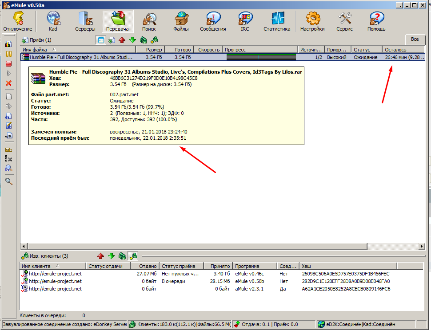Select the eMule v0.50b client row

pyautogui.click(x=221, y=282)
